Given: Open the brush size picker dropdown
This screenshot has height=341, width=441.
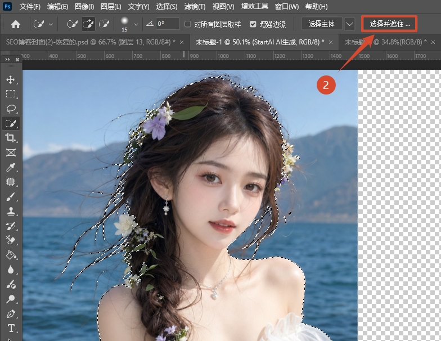Looking at the screenshot, I should [x=136, y=25].
